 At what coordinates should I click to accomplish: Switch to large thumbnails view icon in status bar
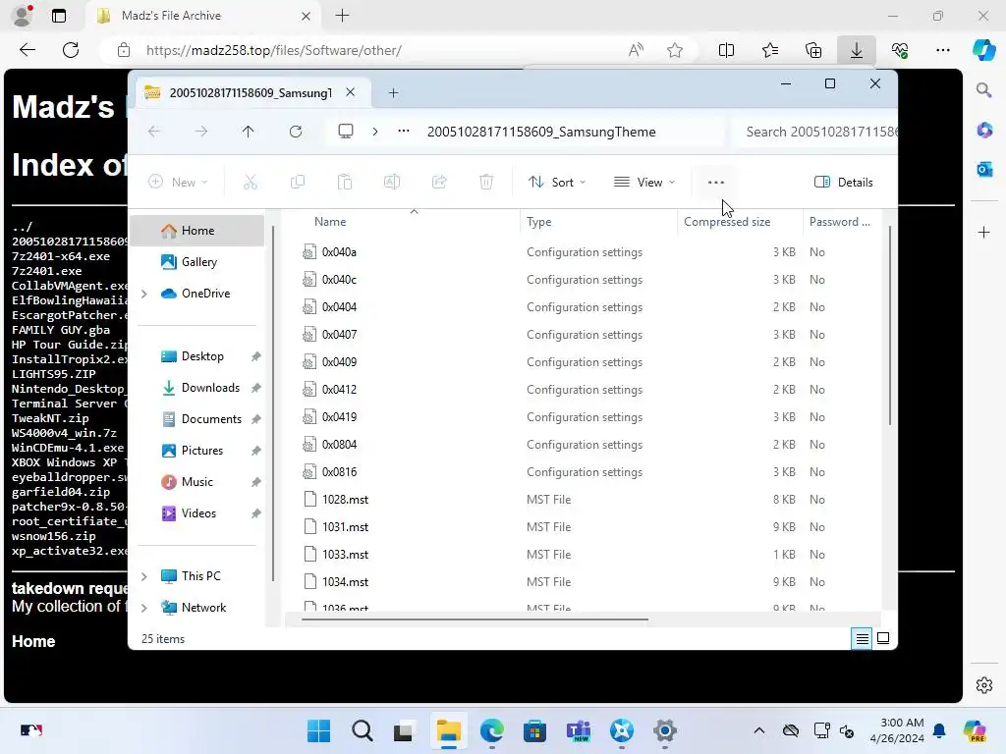pyautogui.click(x=883, y=638)
